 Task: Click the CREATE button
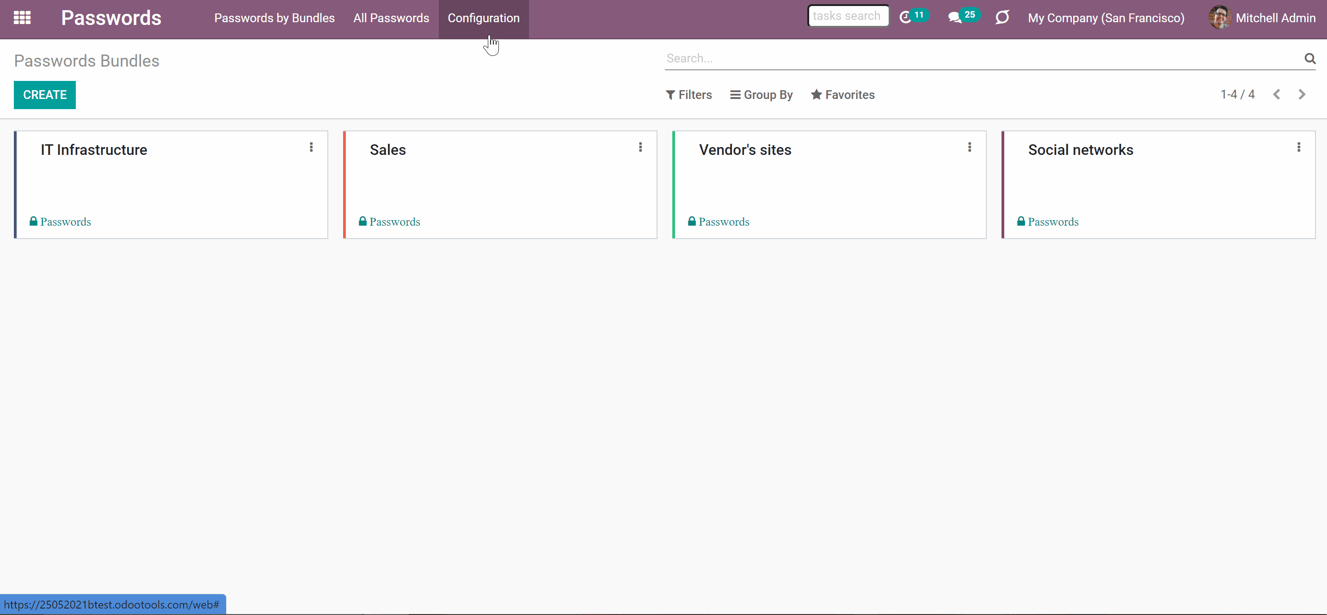(x=45, y=95)
